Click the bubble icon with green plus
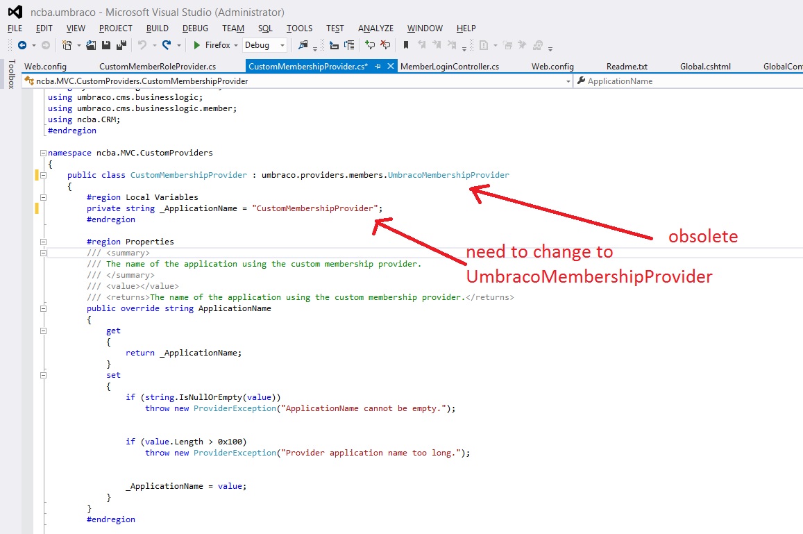Screen dimensions: 803x534 pos(370,45)
